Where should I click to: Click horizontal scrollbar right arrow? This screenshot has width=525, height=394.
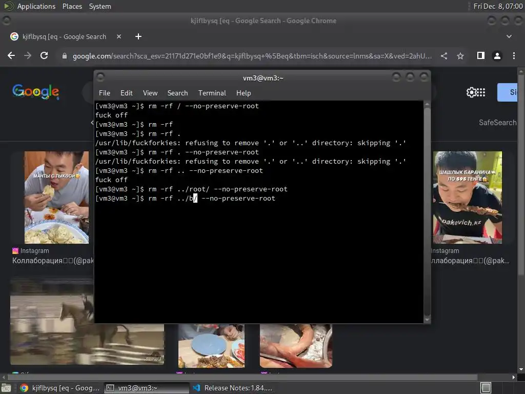pyautogui.click(x=514, y=377)
